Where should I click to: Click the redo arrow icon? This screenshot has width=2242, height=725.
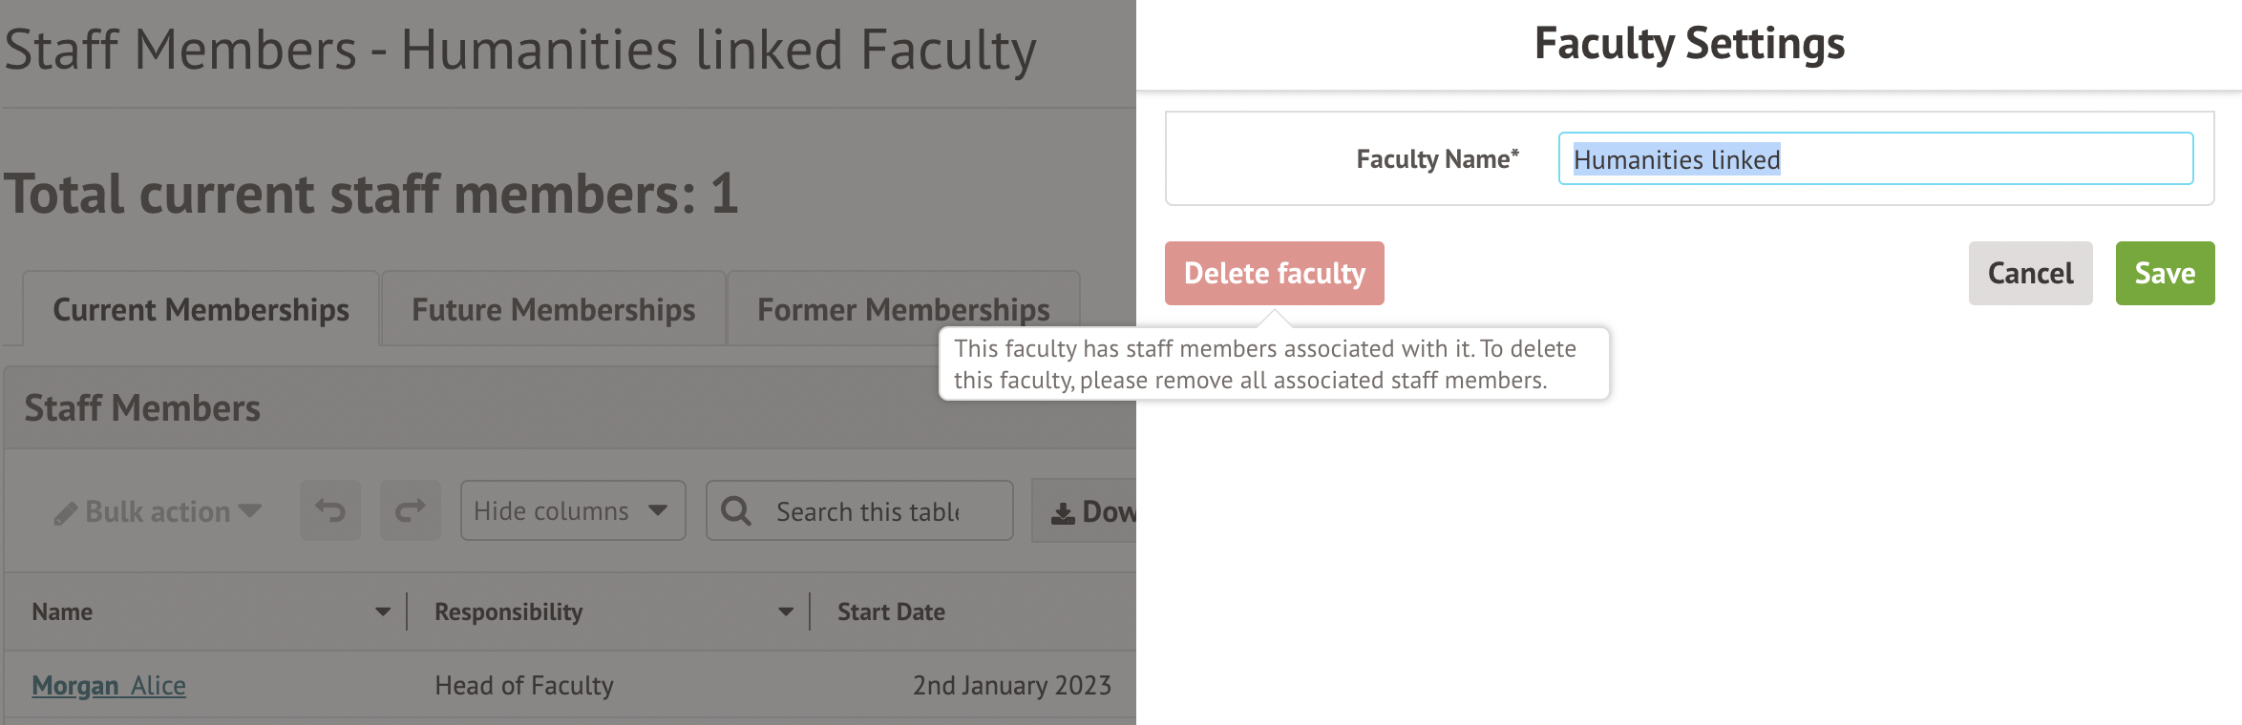[411, 511]
